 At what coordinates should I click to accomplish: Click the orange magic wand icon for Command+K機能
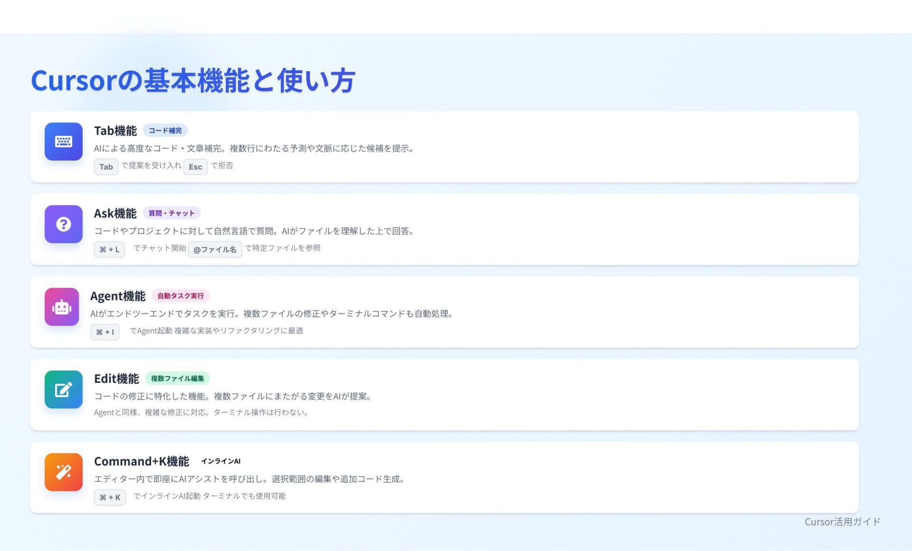point(64,472)
